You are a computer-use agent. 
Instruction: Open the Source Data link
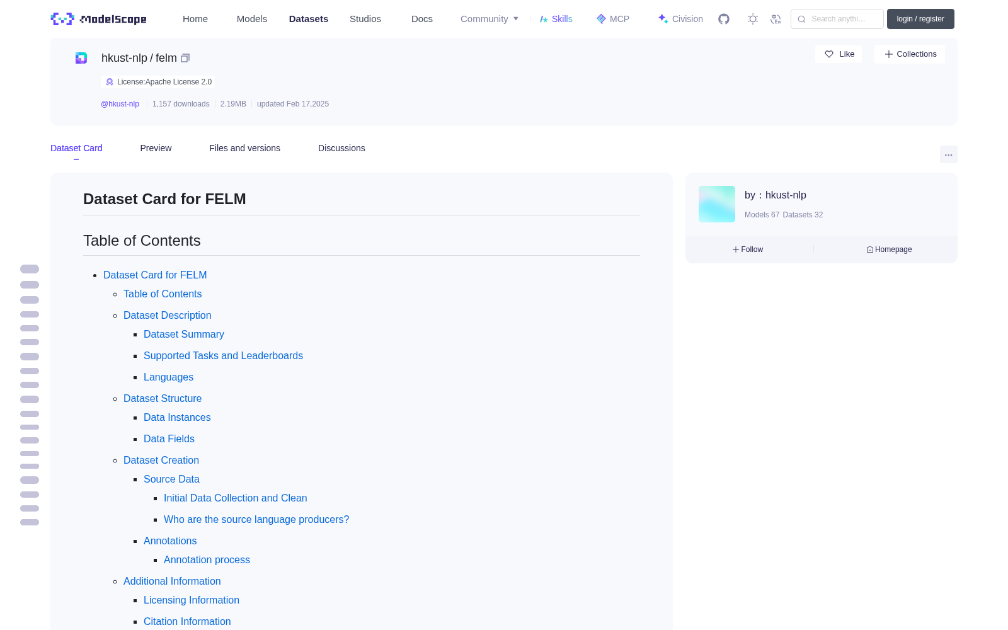point(171,479)
